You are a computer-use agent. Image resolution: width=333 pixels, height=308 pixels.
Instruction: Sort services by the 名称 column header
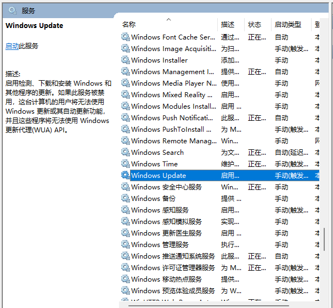coord(129,25)
